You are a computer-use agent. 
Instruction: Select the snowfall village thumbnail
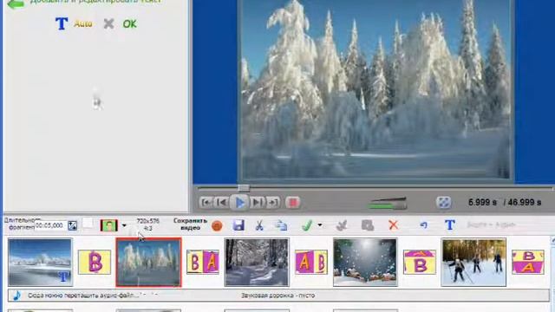click(x=365, y=262)
